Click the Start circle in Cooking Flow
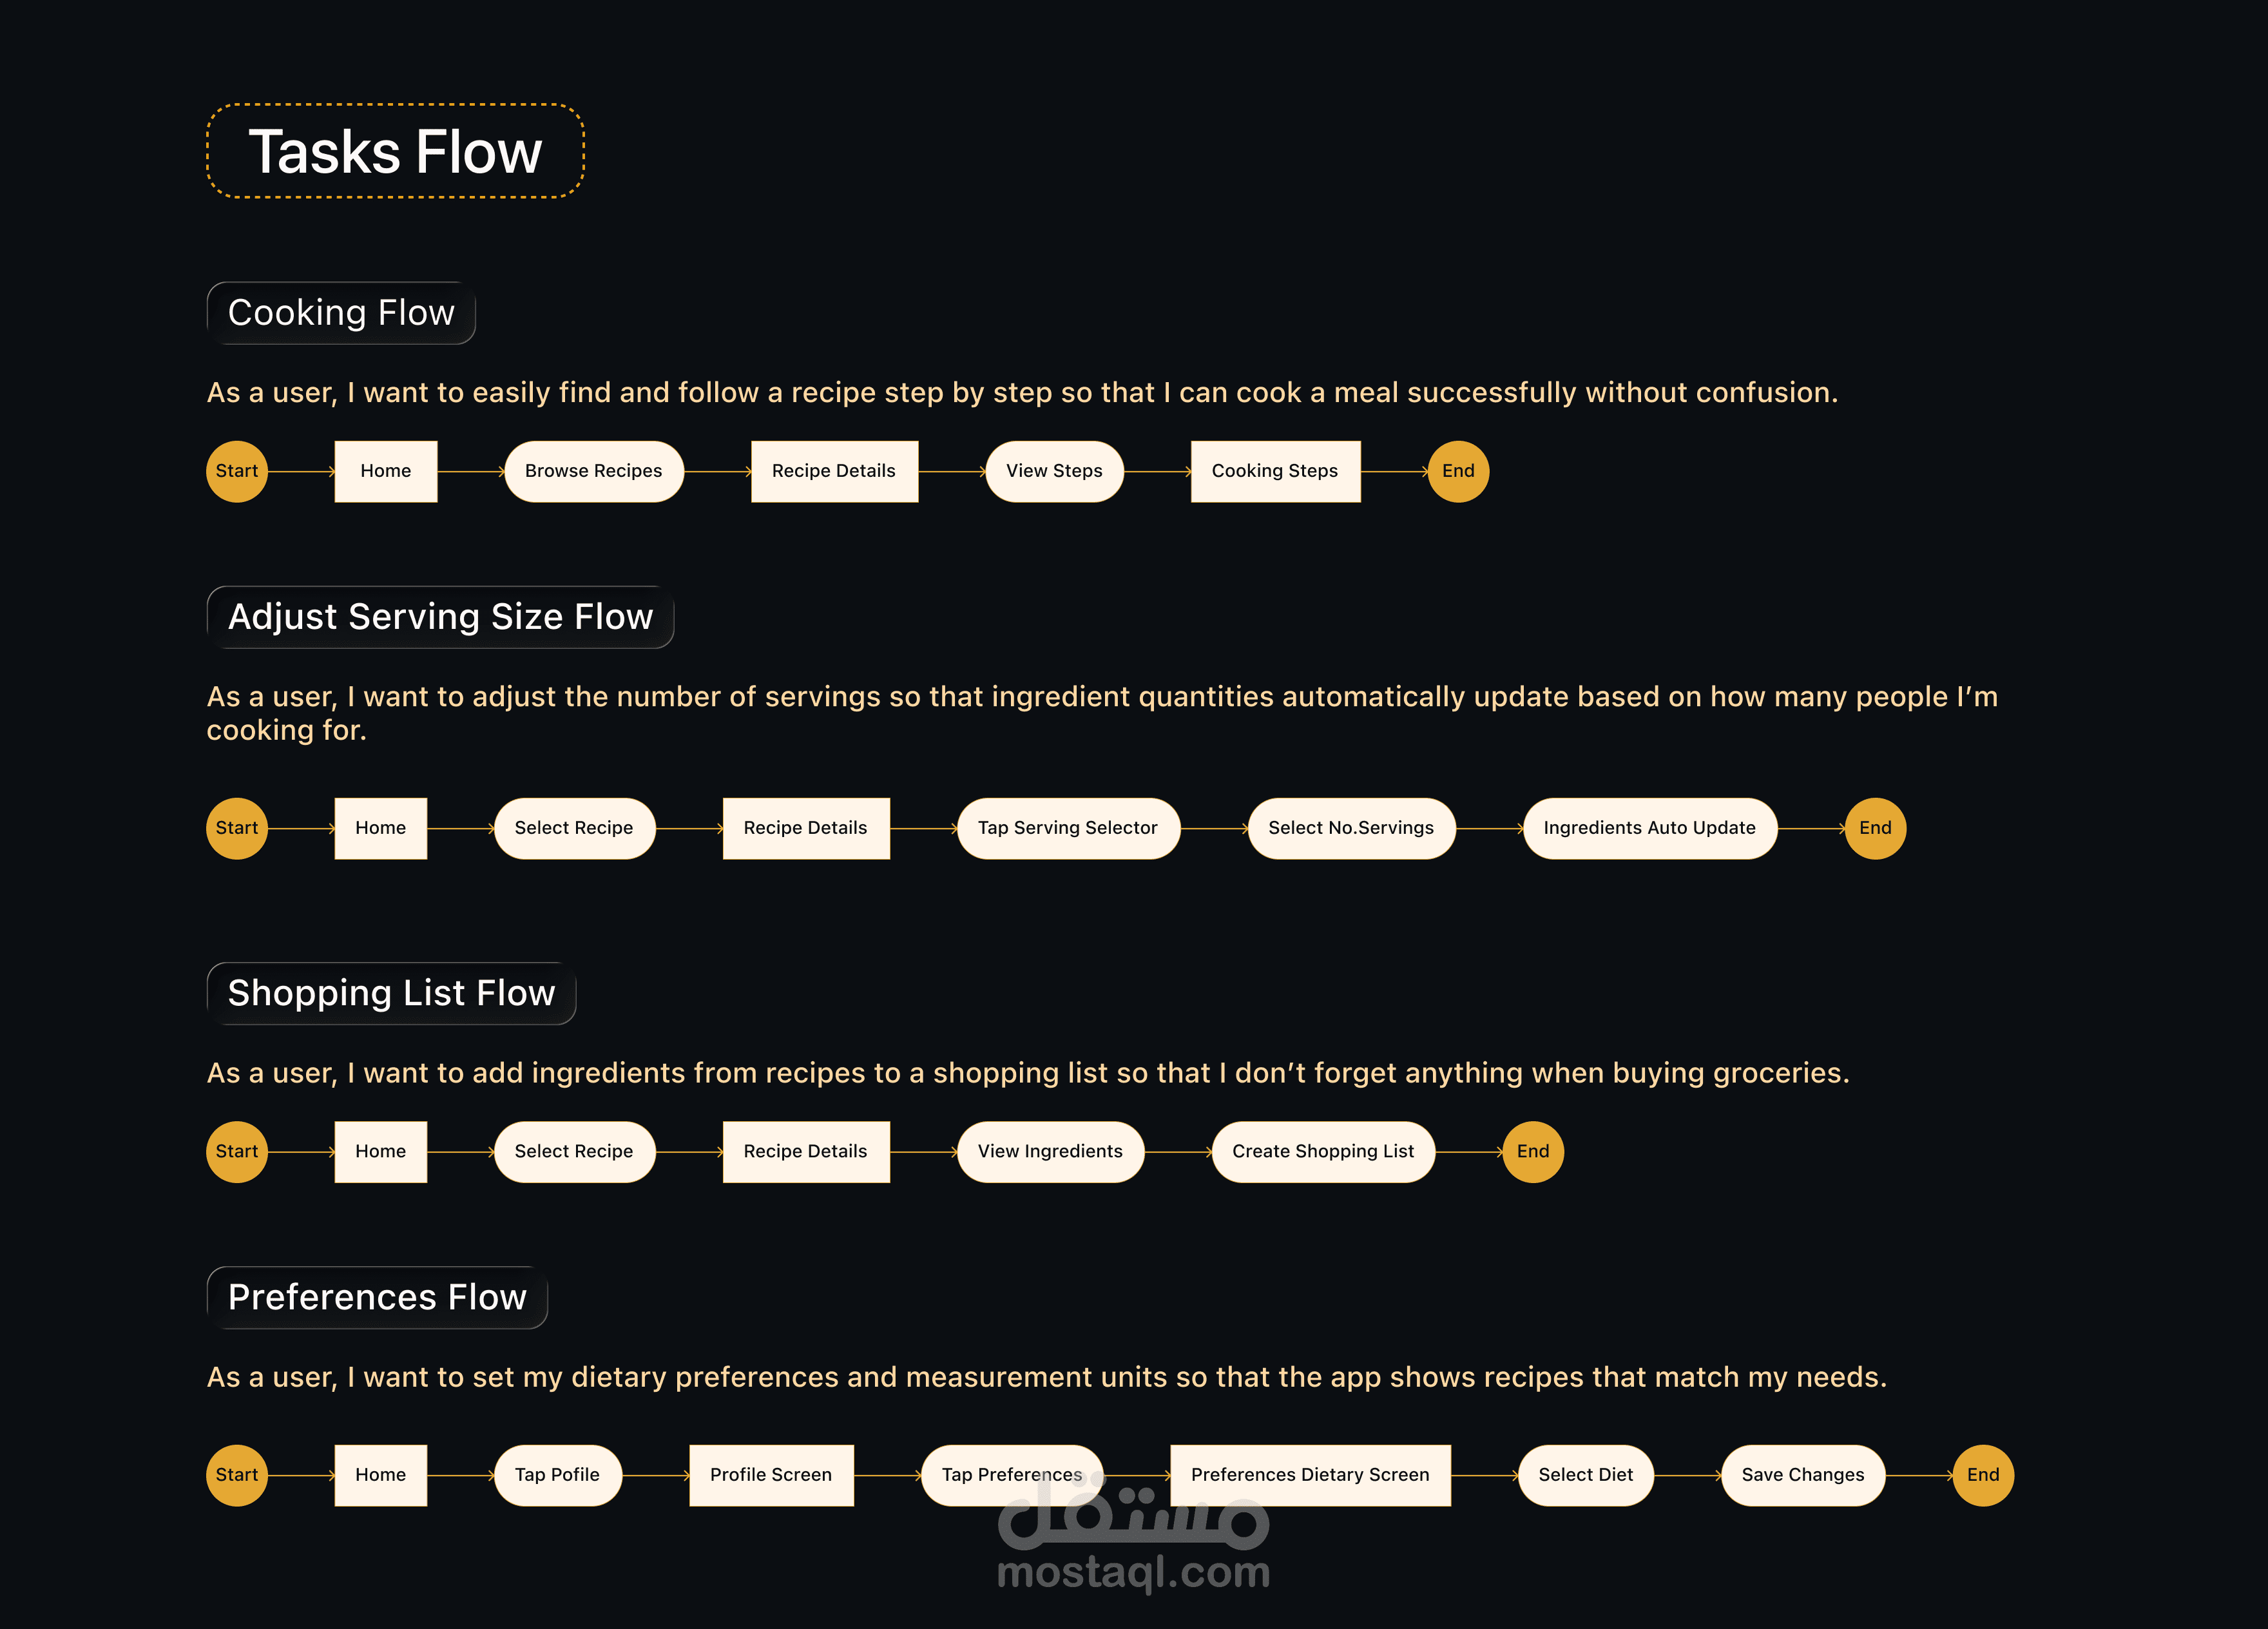The width and height of the screenshot is (2268, 1629). (237, 471)
